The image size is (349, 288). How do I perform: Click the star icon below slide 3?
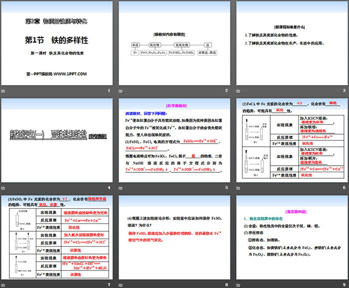click(238, 90)
